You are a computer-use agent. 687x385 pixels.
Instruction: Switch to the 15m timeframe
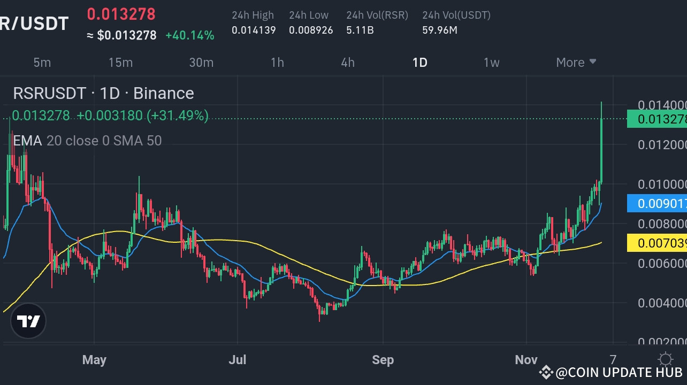pos(120,62)
